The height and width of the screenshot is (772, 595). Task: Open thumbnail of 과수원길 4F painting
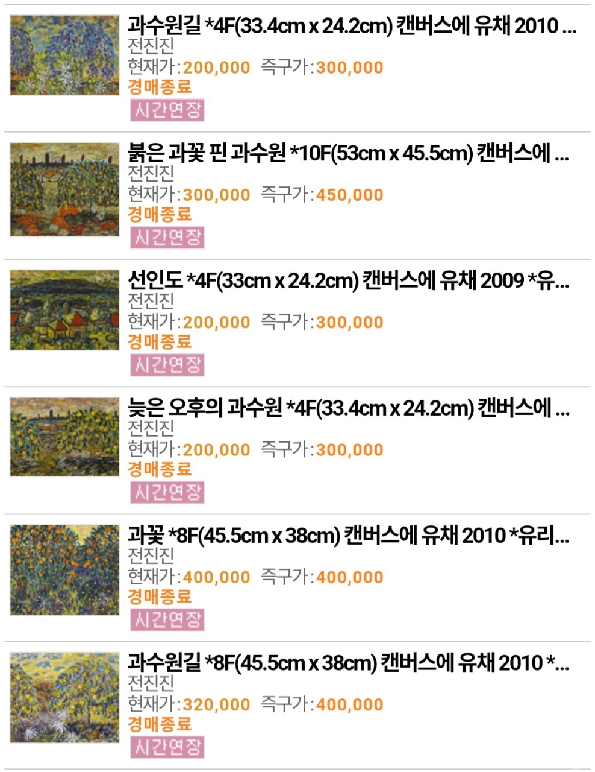pyautogui.click(x=65, y=55)
